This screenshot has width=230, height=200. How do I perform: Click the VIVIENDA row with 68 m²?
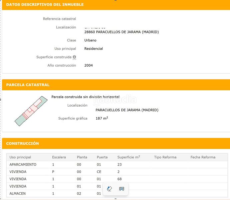18,179
